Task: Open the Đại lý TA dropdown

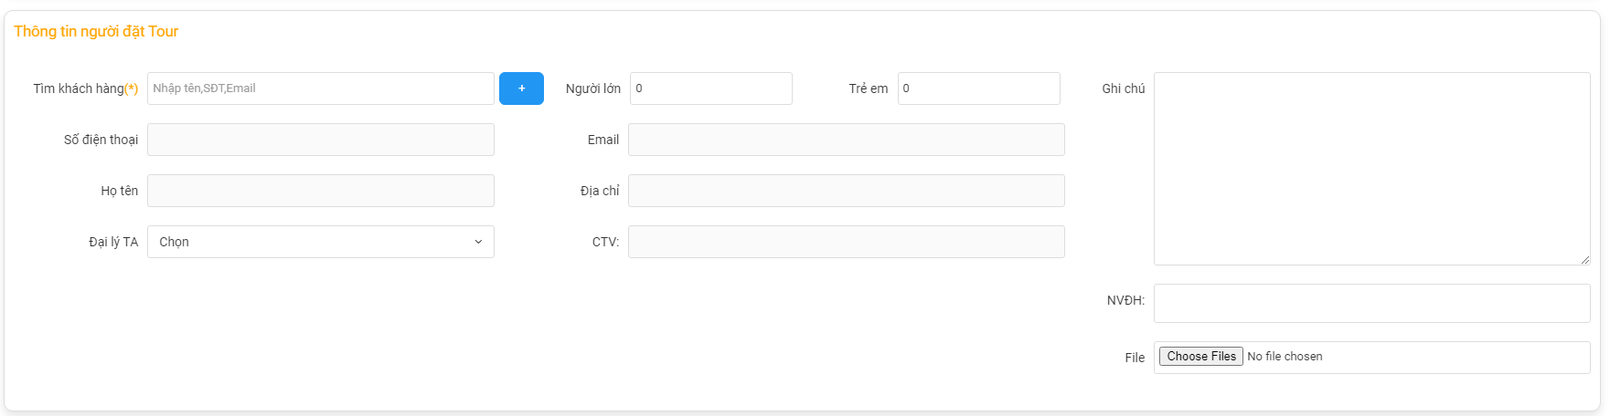Action: tap(321, 242)
